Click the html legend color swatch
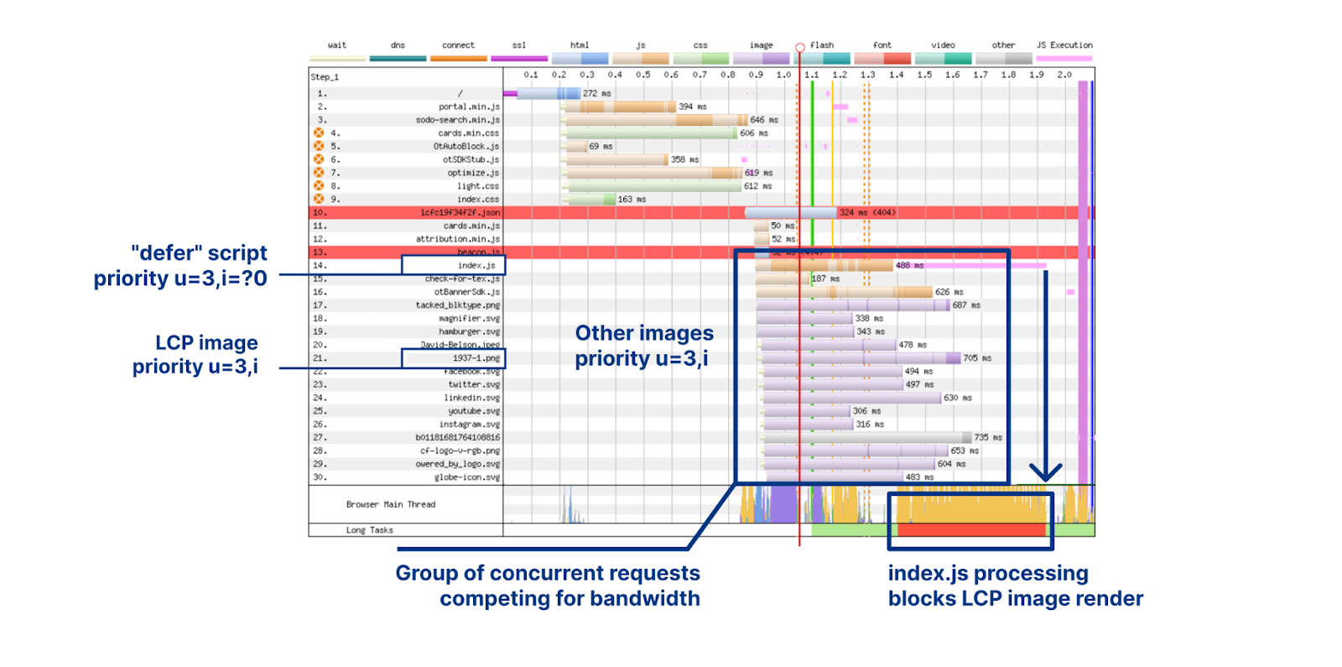Screen dimensions: 1342x667 tap(580, 59)
